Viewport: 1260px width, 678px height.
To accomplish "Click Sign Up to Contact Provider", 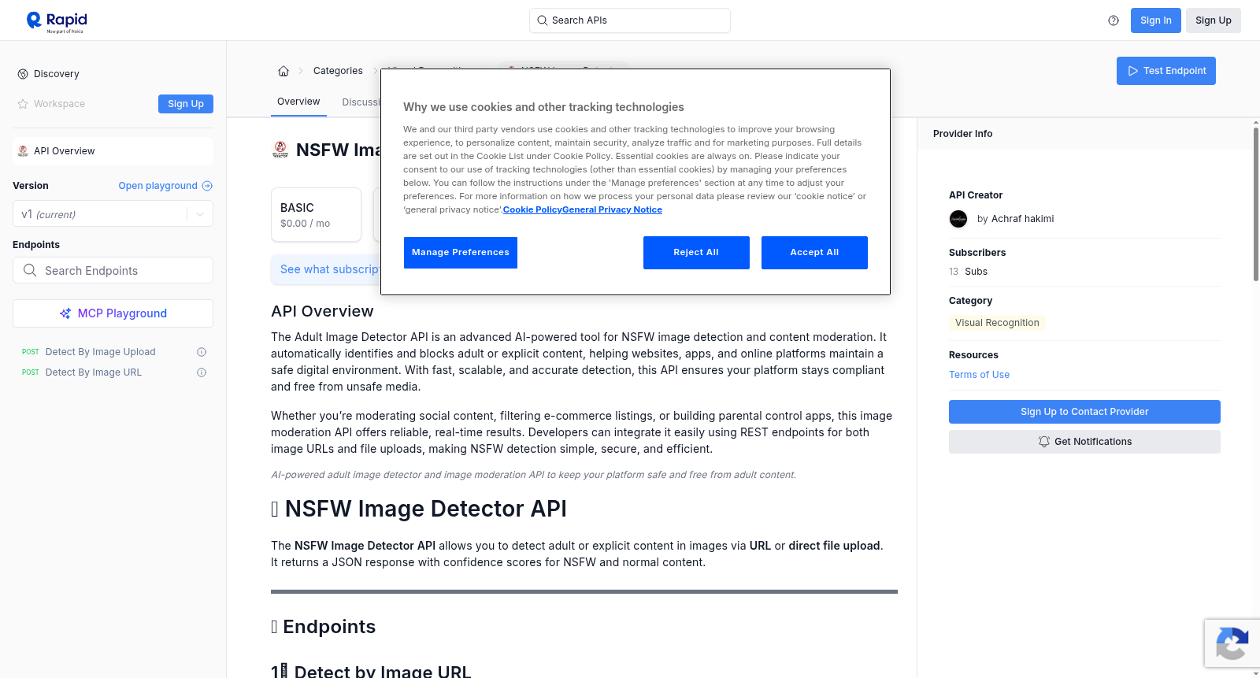I will (x=1084, y=412).
